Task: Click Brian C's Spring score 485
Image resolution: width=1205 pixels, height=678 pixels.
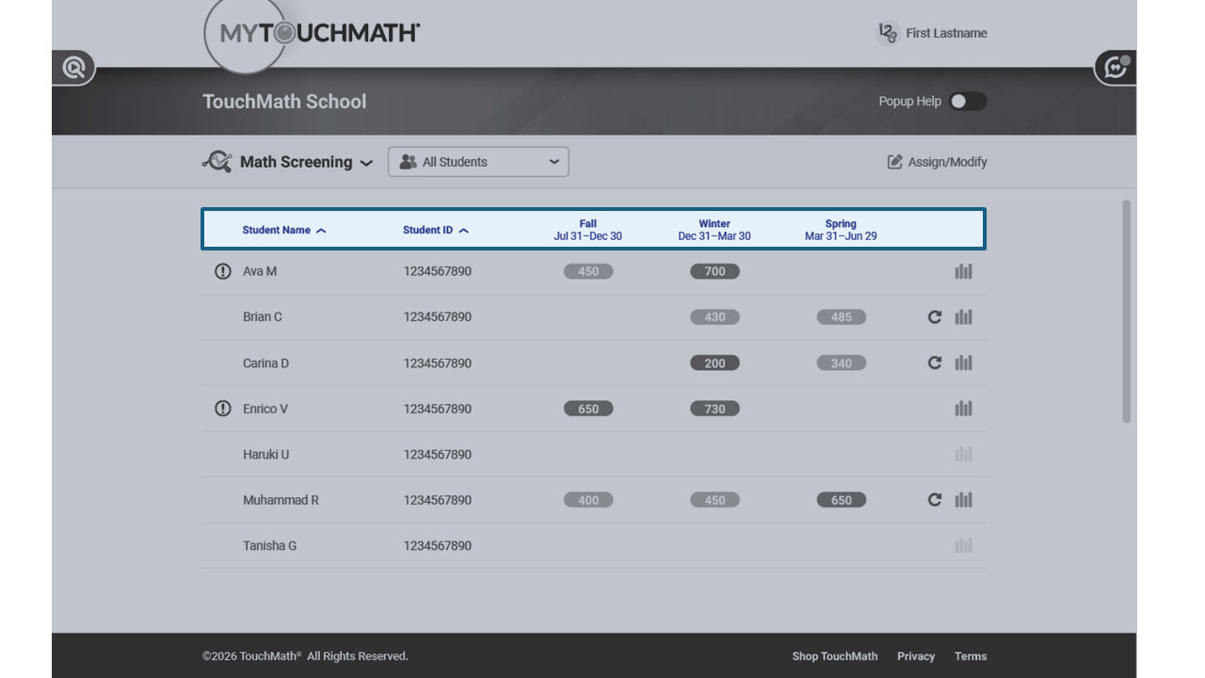Action: point(842,317)
